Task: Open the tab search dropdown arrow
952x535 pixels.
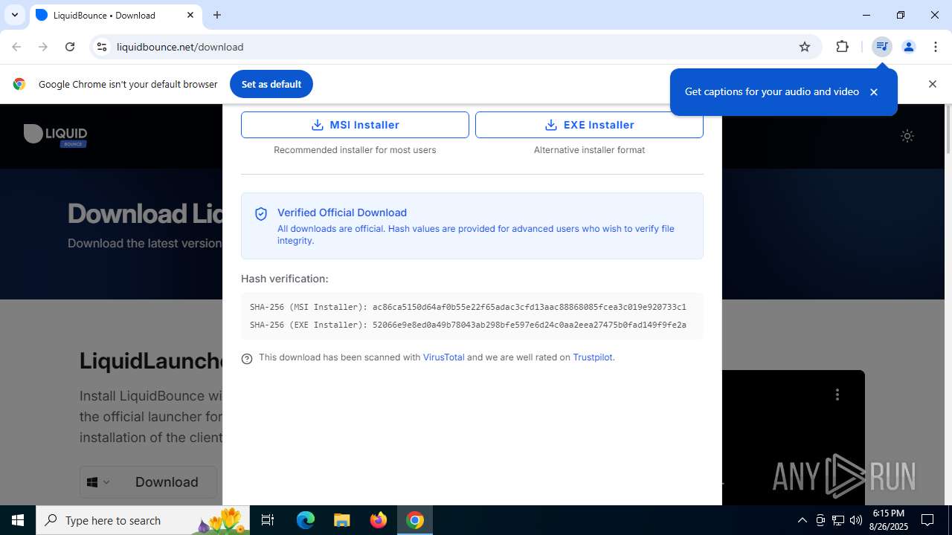Action: click(x=14, y=15)
